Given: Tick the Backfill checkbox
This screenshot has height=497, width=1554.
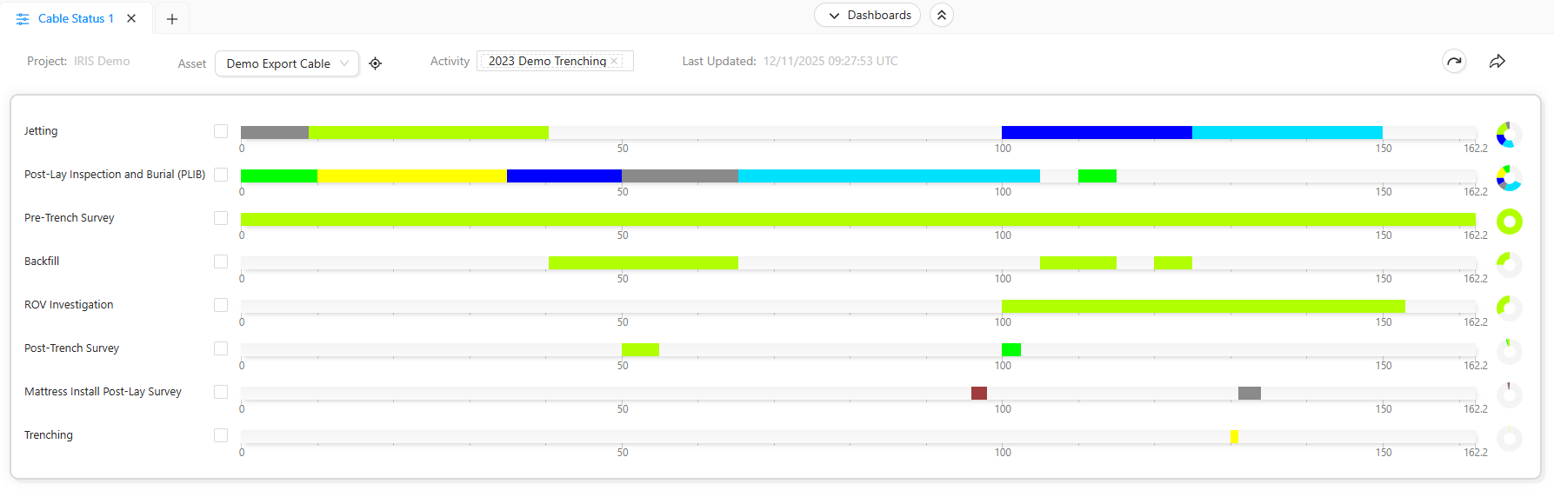Looking at the screenshot, I should pos(221,262).
